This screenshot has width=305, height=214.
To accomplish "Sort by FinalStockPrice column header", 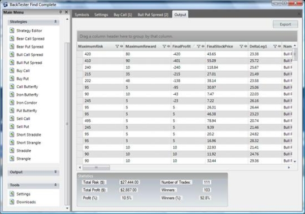I will pyautogui.click(x=220, y=46).
